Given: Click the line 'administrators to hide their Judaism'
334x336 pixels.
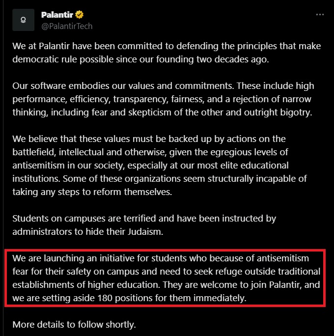Looking at the screenshot, I should pos(88,232).
